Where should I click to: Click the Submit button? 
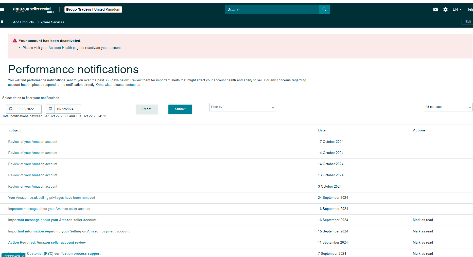click(x=180, y=109)
